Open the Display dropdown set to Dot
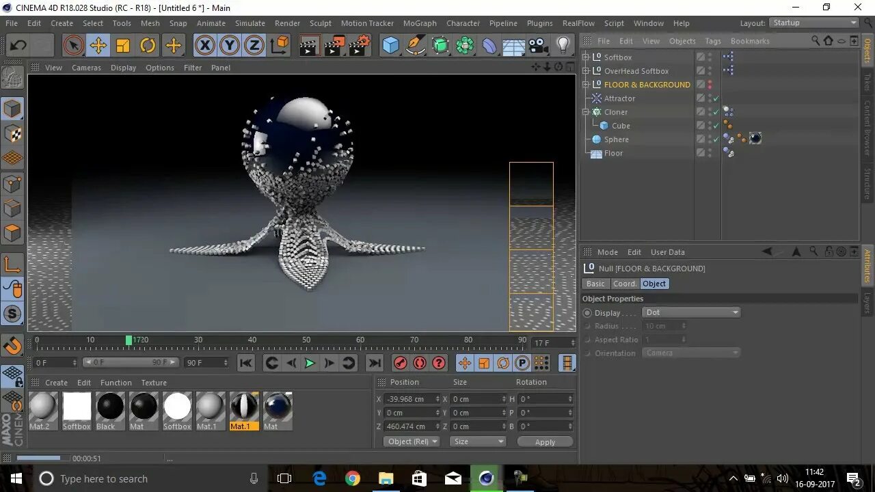The width and height of the screenshot is (875, 492). pyautogui.click(x=691, y=312)
